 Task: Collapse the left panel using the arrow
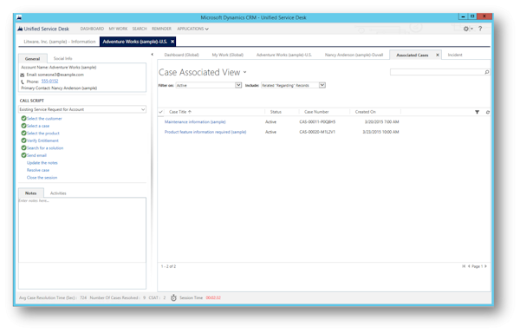tap(153, 55)
